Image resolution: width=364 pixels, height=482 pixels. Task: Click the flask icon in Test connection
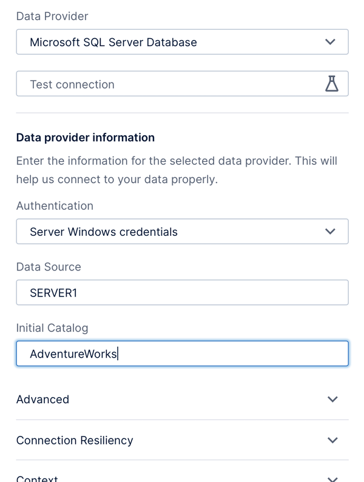pos(332,84)
